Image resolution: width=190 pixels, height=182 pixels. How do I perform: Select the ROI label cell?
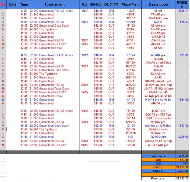pos(158,164)
